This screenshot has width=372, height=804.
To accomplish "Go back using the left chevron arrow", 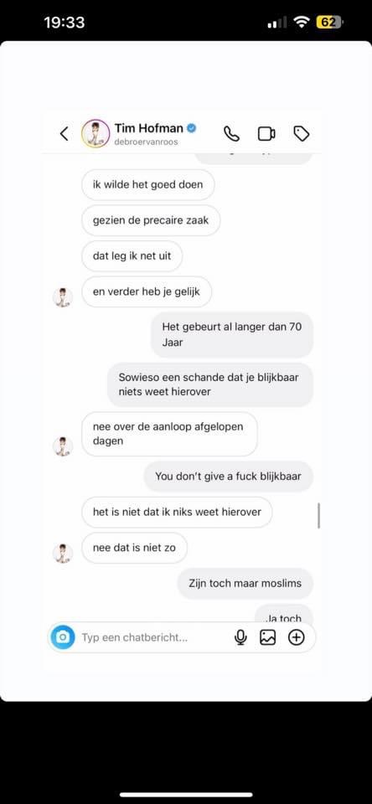I will coord(65,134).
